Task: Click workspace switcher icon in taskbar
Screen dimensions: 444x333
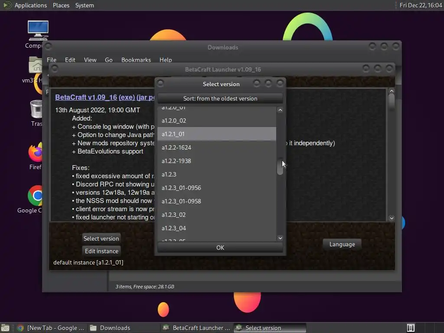Action: coord(411,328)
